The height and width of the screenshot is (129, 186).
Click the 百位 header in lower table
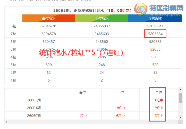(x=82, y=92)
